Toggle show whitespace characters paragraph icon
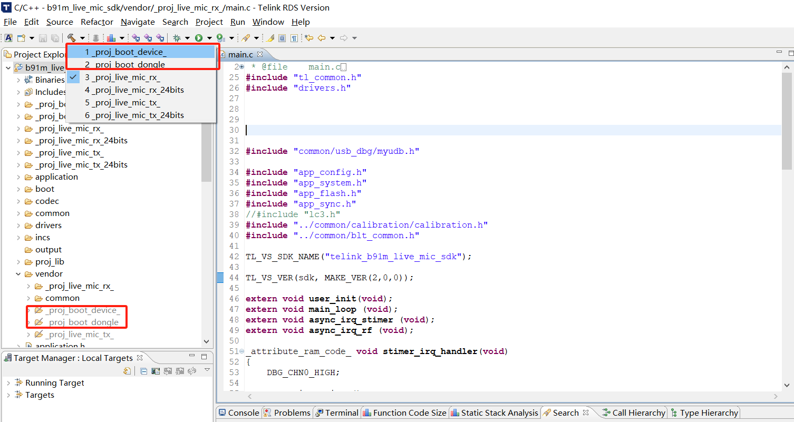794x422 pixels. pyautogui.click(x=295, y=37)
